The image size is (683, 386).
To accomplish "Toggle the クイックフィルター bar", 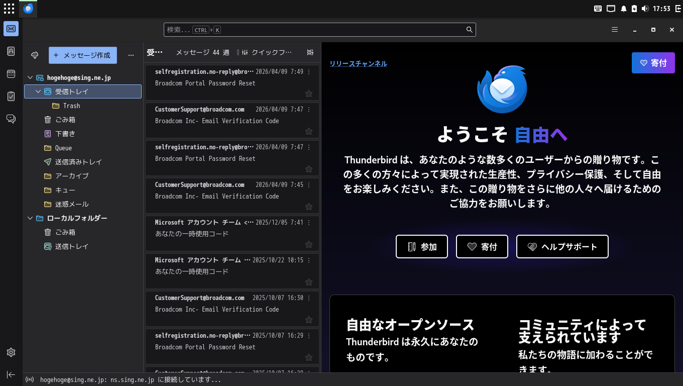I will [x=267, y=52].
